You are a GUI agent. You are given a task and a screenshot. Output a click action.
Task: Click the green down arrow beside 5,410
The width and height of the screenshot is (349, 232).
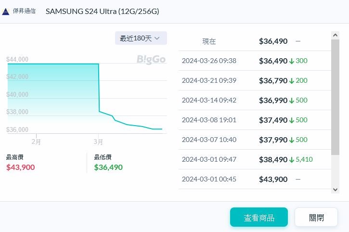tap(292, 160)
